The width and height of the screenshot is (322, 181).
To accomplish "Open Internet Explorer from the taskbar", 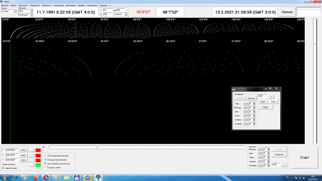I will 15,178.
